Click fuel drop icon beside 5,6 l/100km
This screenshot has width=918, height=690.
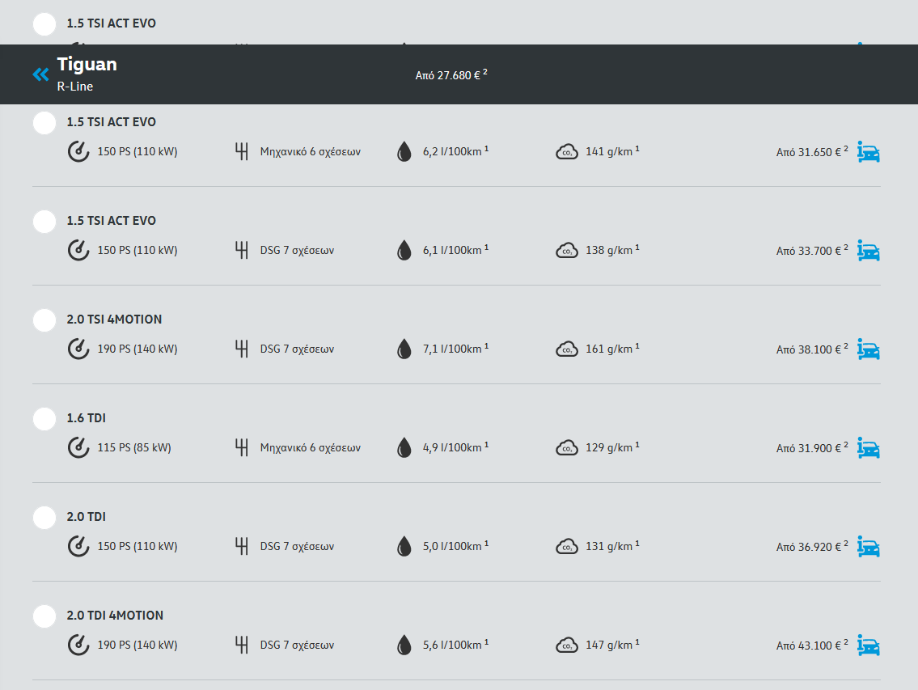[404, 645]
